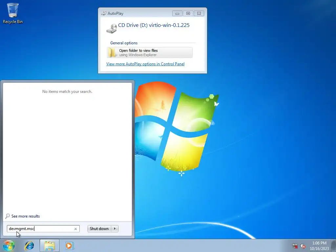Open Windows Explorer from the taskbar
336x252 pixels.
point(50,245)
